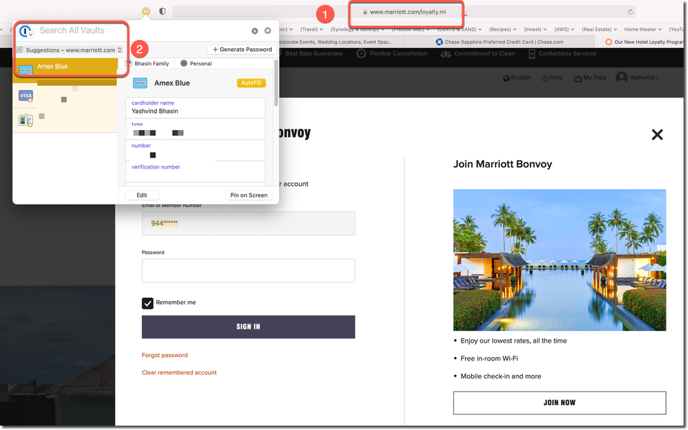Click the Password input field
Screen dimensions: 688x430
coord(248,270)
